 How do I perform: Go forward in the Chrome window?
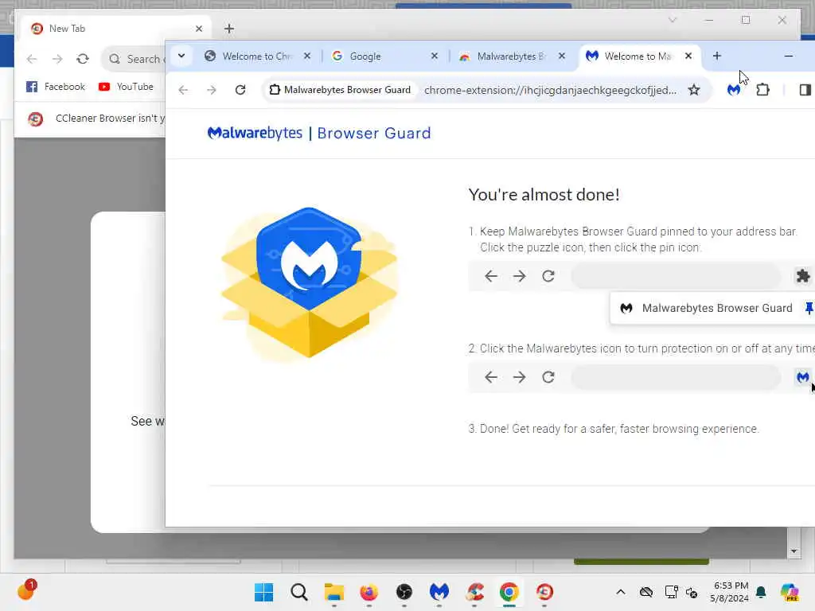coord(212,90)
